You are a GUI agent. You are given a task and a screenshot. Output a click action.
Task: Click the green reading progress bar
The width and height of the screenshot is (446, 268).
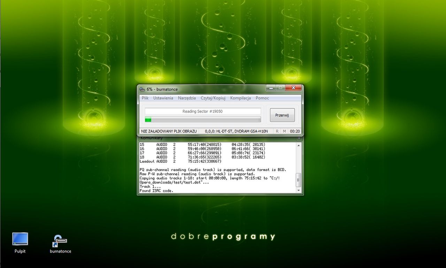pos(203,120)
